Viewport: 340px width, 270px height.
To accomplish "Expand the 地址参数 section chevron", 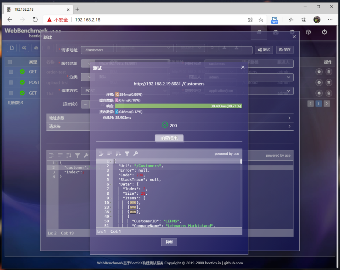I will [289, 118].
